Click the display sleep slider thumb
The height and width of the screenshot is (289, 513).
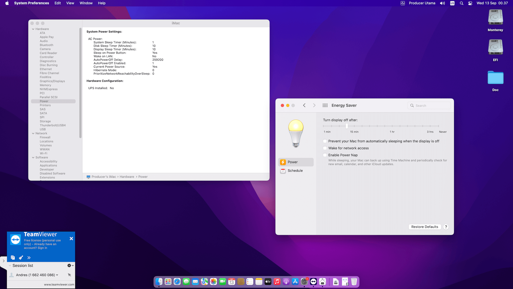(347, 126)
